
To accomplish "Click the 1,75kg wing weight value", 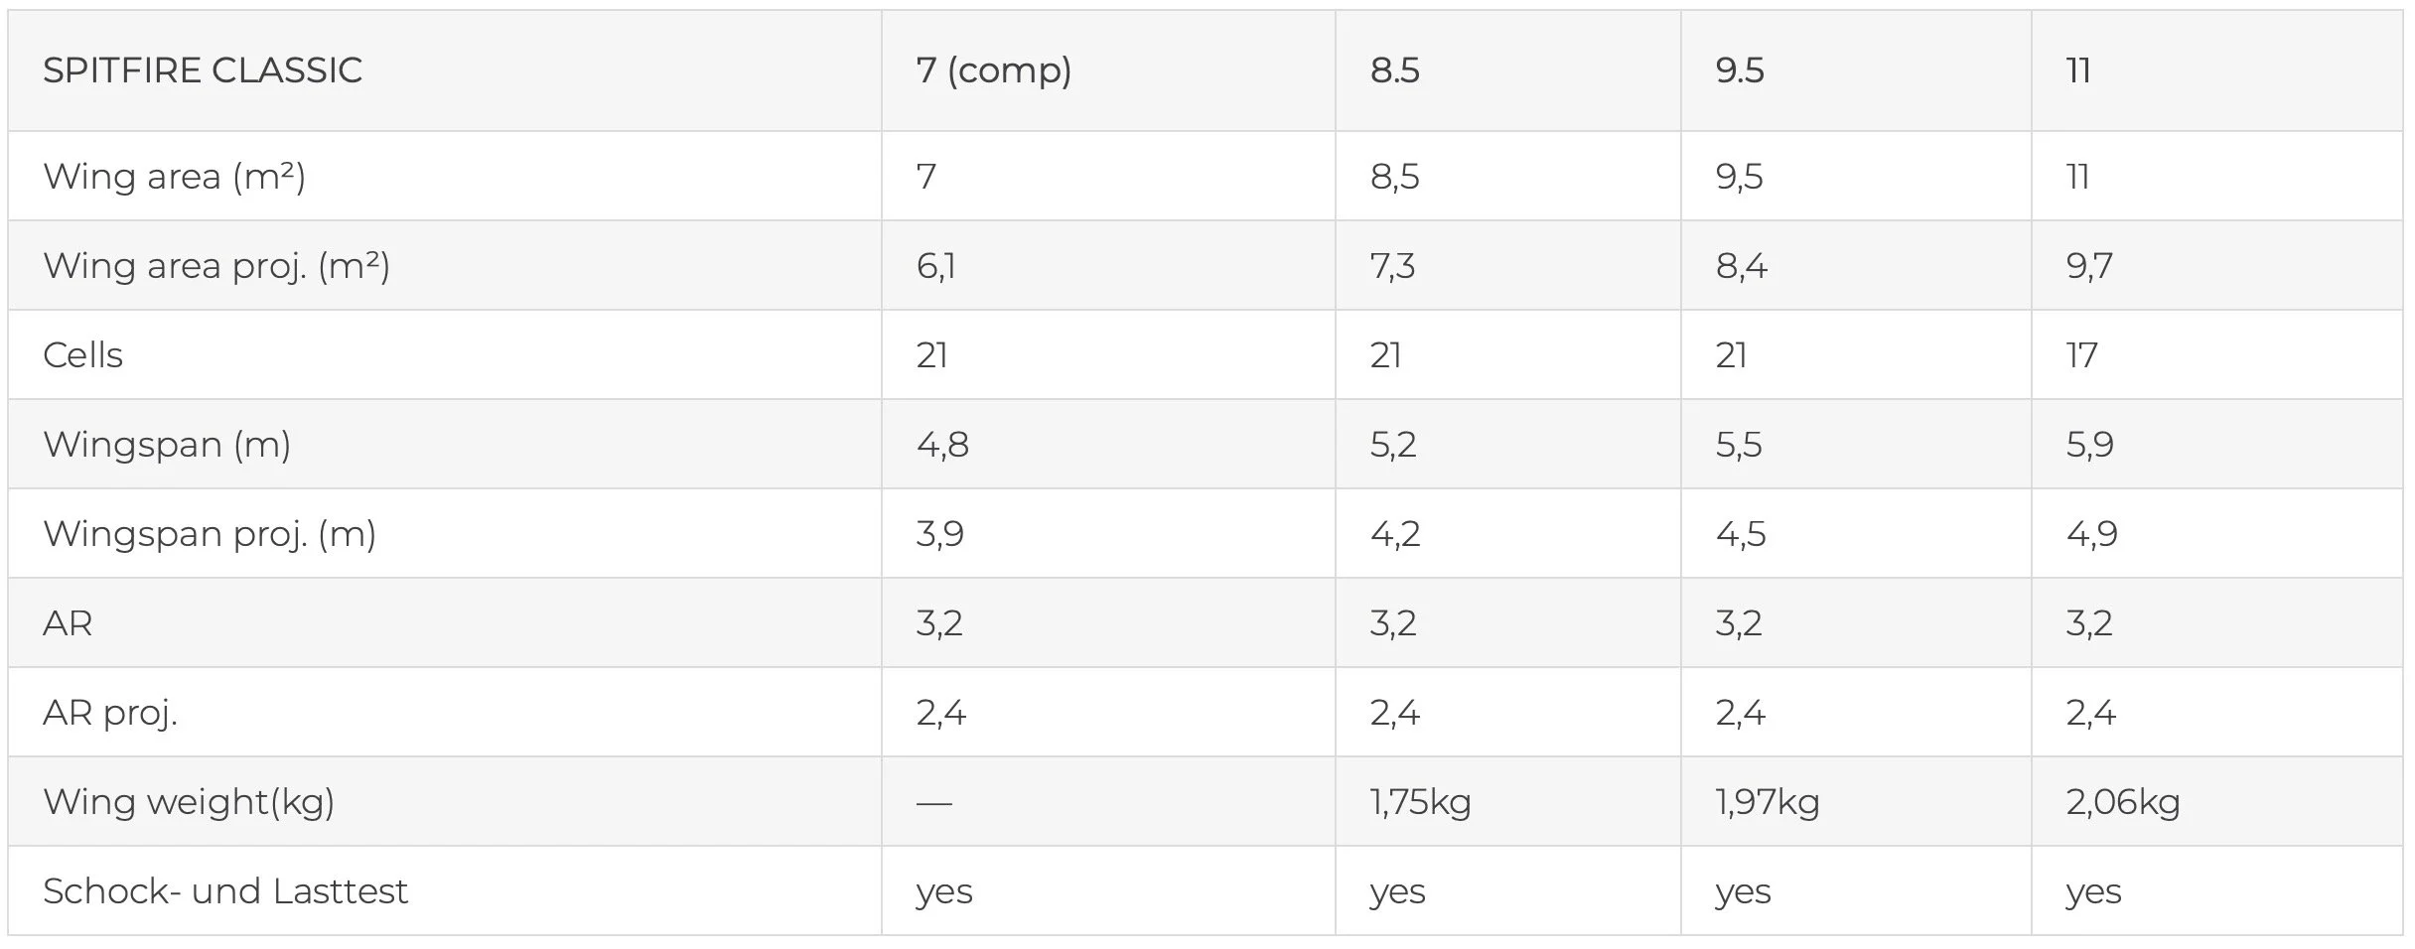I will [x=1420, y=802].
